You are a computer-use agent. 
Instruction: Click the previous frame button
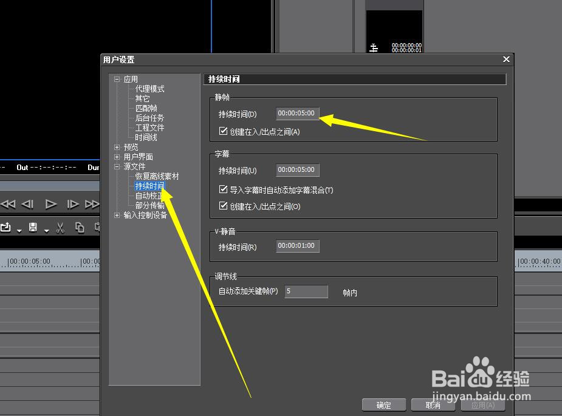click(27, 204)
